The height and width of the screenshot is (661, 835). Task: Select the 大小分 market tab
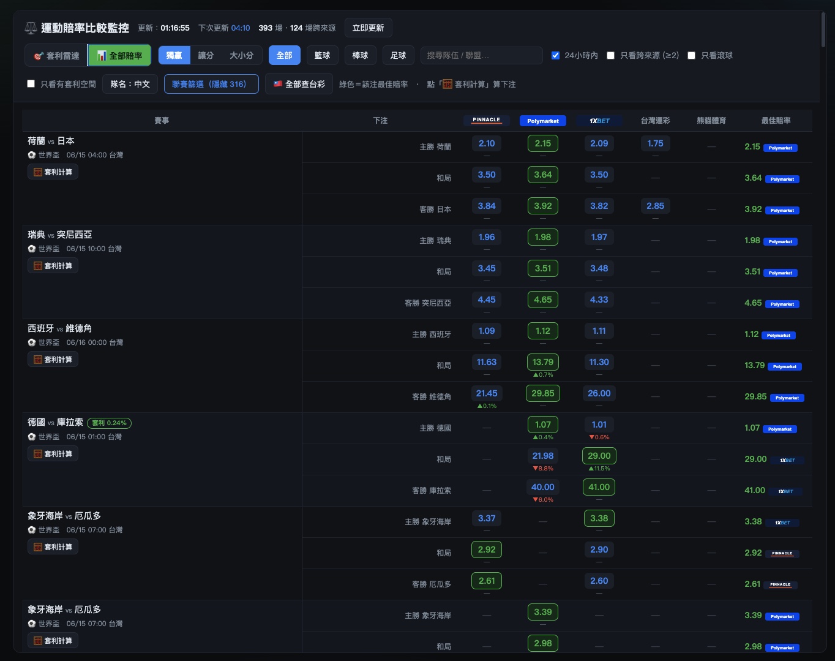(242, 55)
